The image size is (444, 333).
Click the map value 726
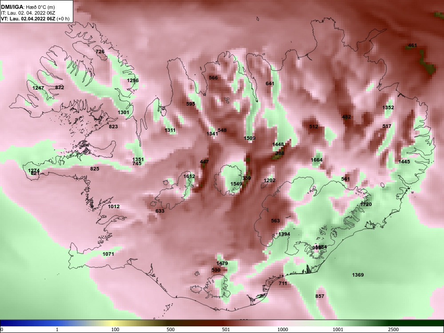coord(100,52)
